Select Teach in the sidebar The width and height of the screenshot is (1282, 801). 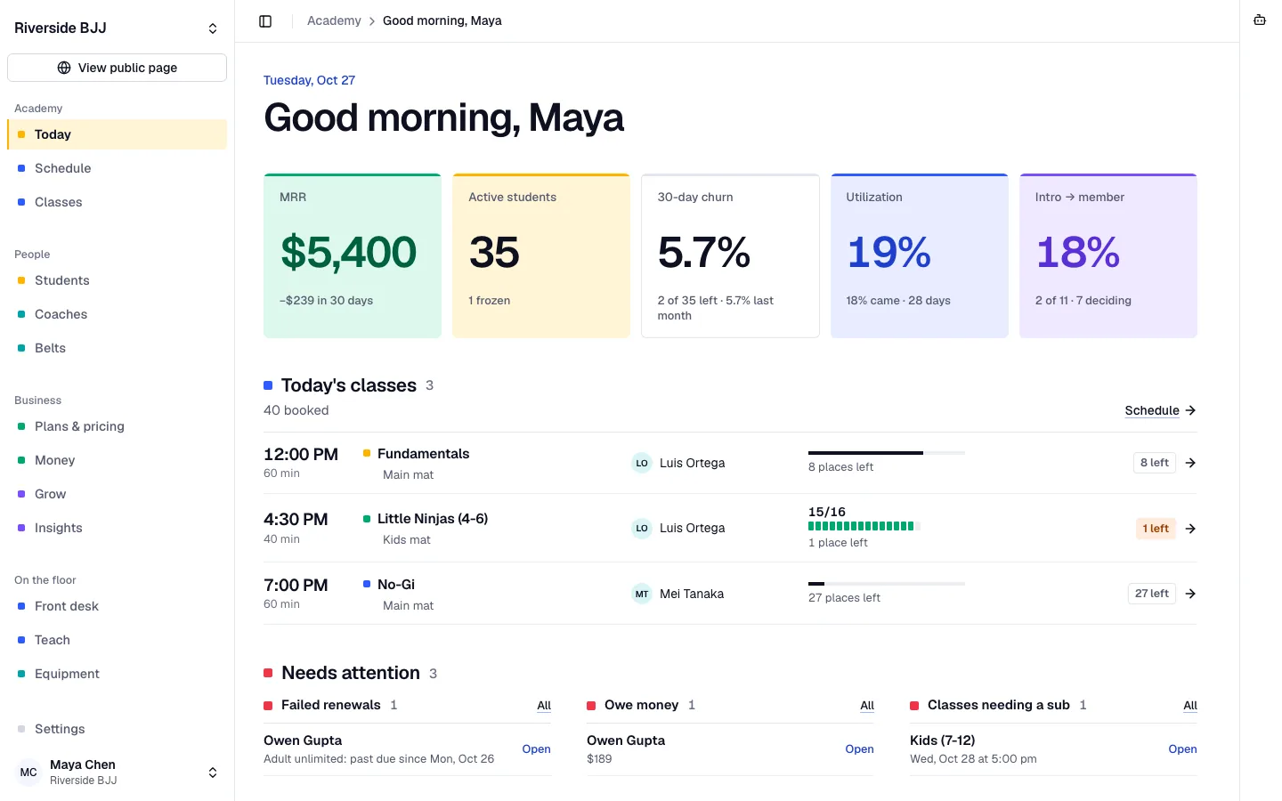coord(117,640)
